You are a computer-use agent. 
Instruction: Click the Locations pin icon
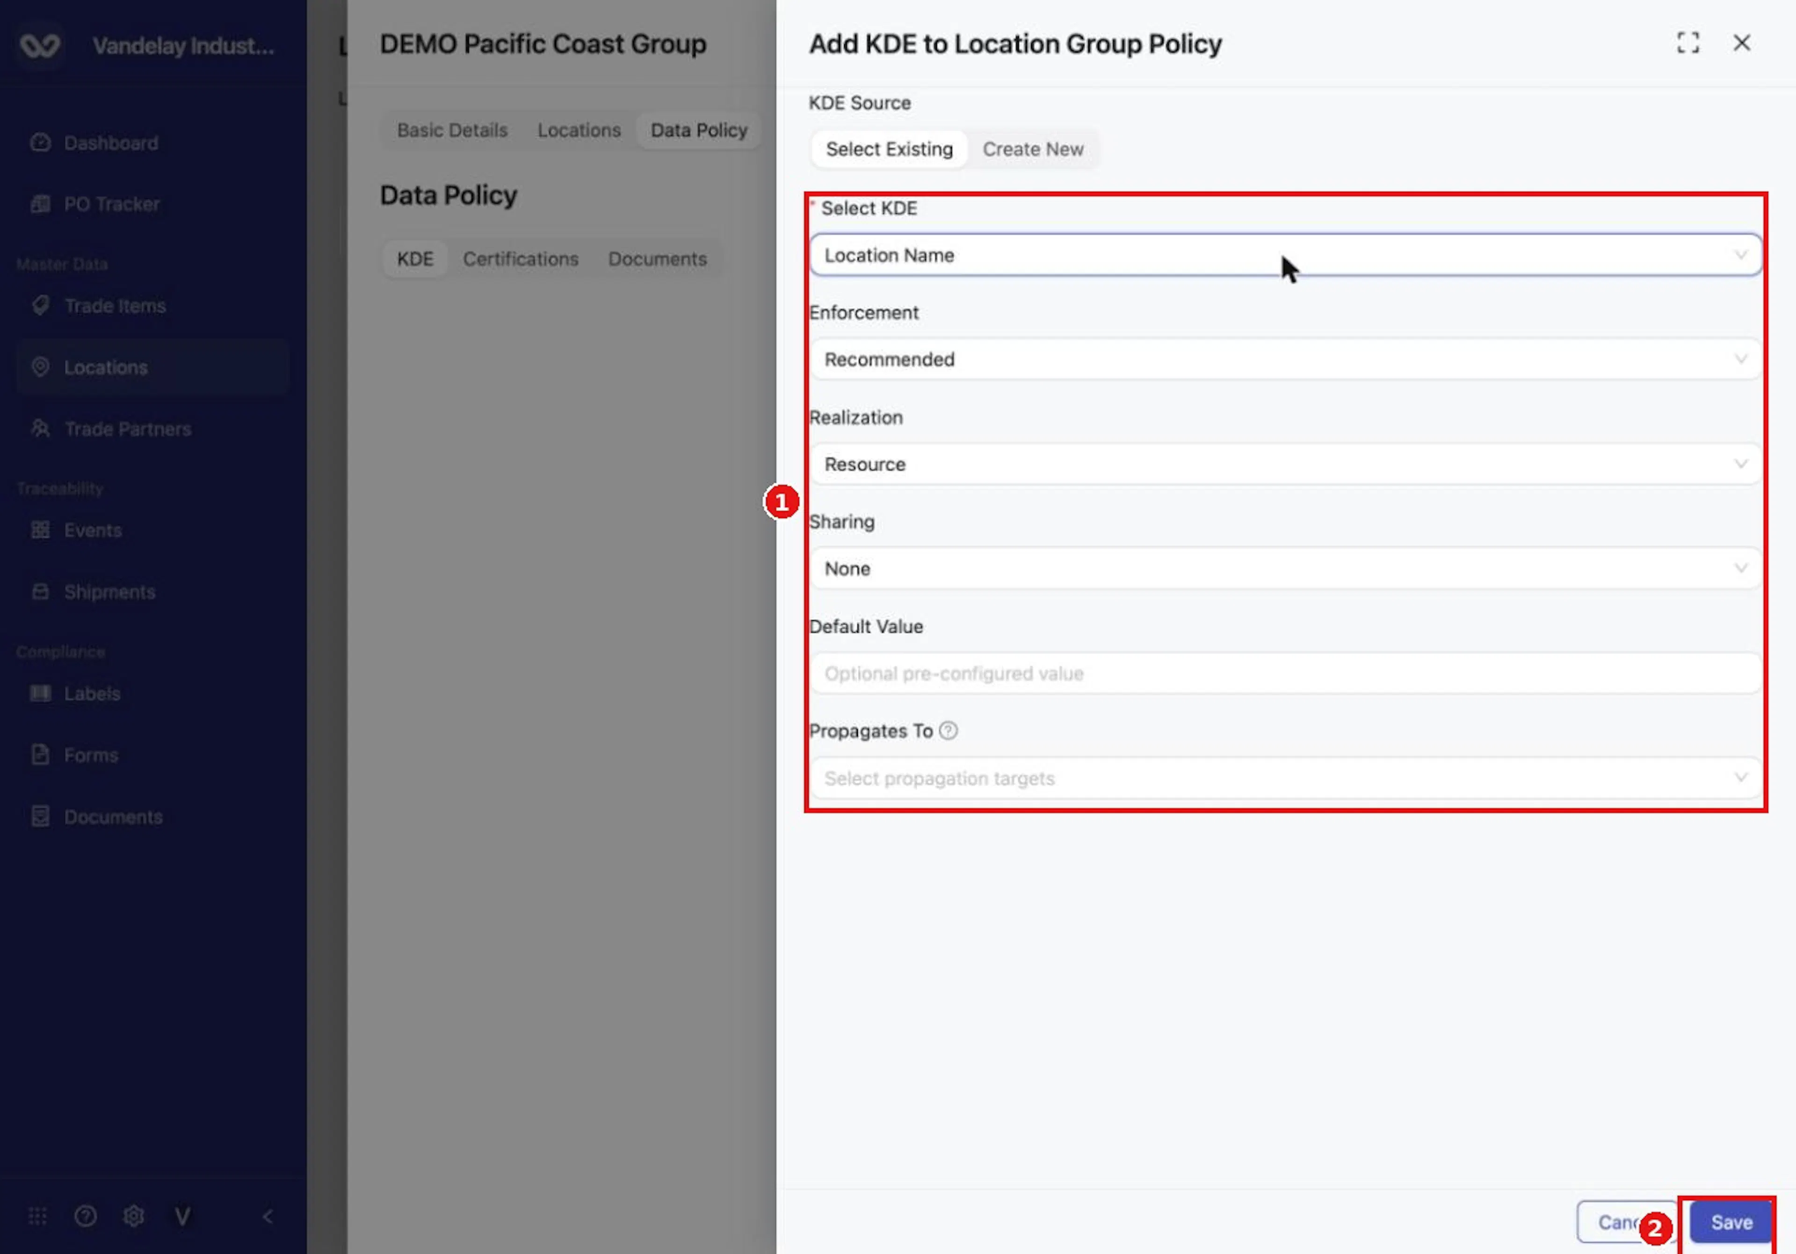40,367
